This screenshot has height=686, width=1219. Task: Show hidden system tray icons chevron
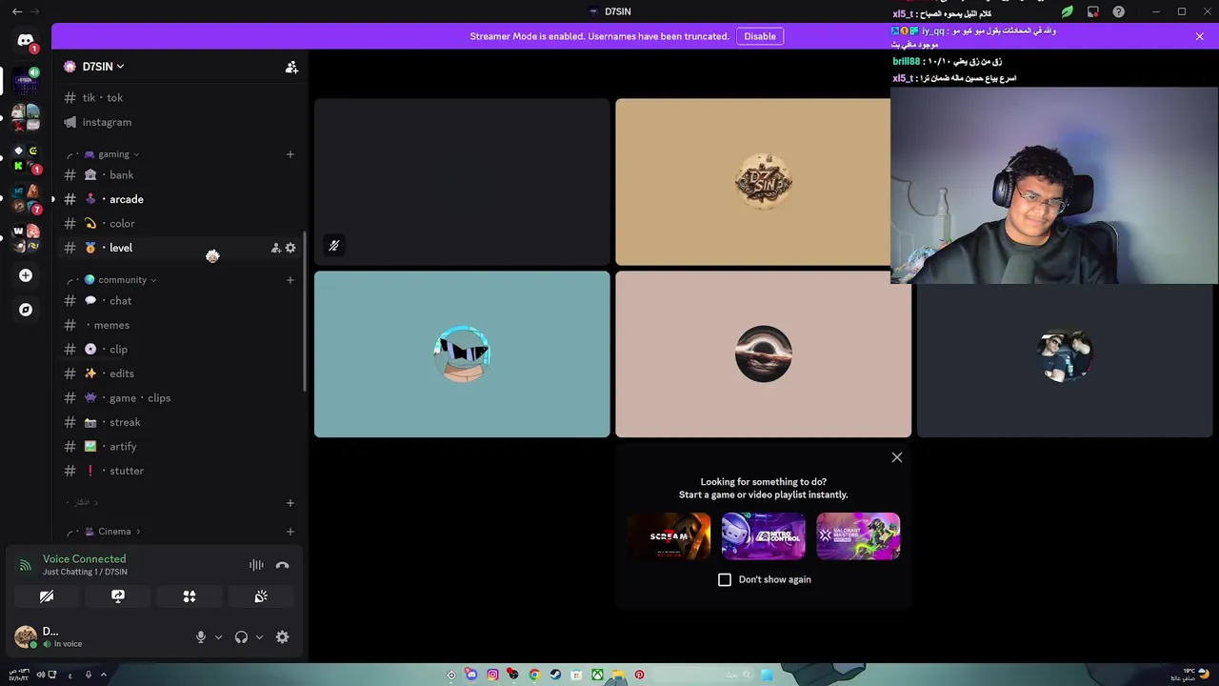[x=104, y=675]
